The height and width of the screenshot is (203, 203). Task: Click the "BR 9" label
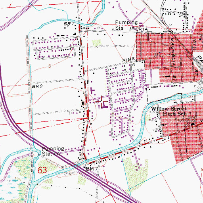click(37, 86)
